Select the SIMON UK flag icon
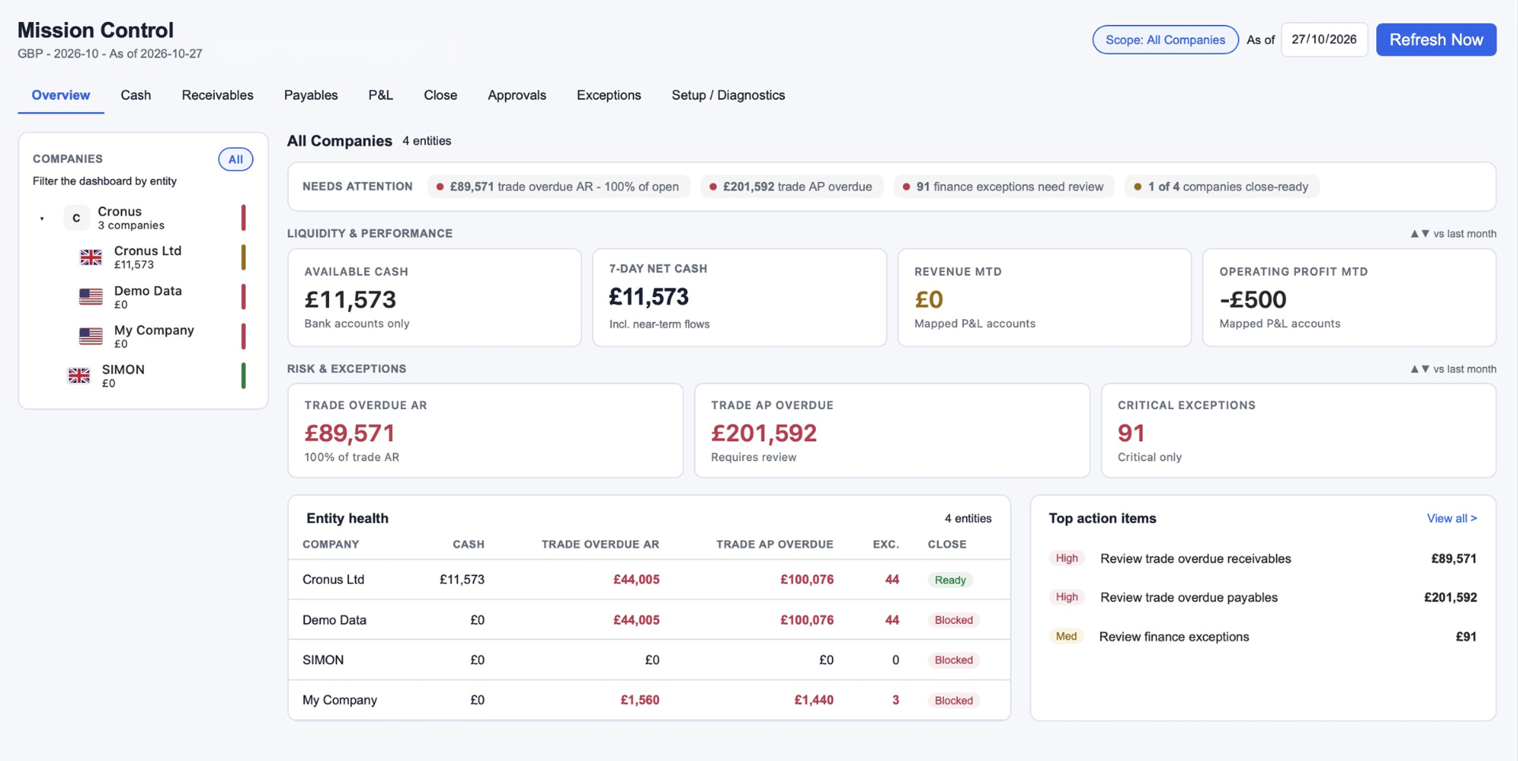This screenshot has width=1518, height=761. [x=79, y=376]
